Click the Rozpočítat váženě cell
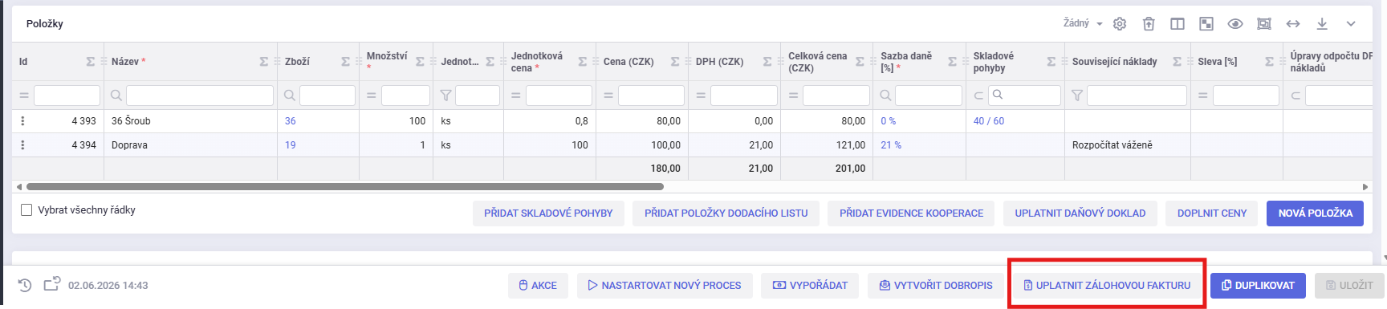Screen dimensions: 1387x309 pyautogui.click(x=1127, y=145)
